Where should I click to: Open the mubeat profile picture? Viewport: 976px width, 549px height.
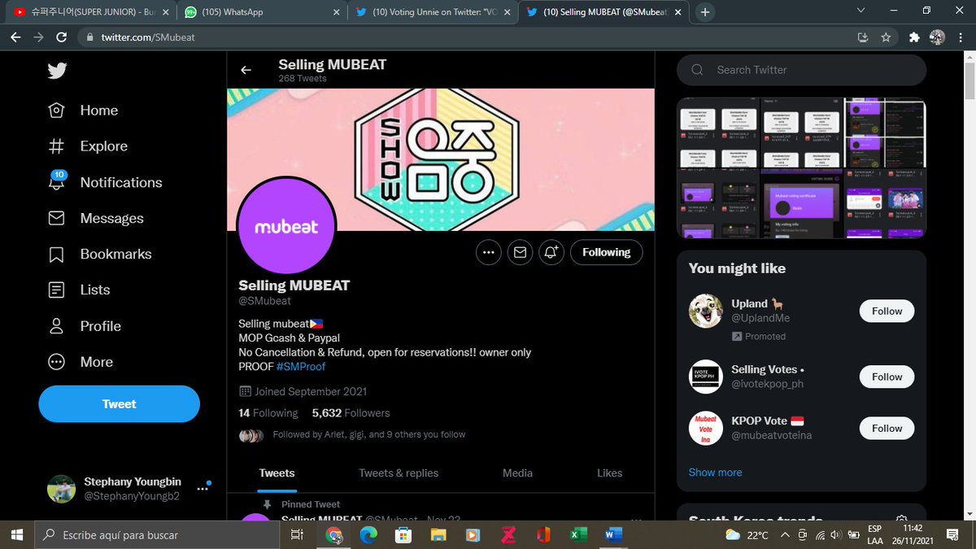click(285, 227)
